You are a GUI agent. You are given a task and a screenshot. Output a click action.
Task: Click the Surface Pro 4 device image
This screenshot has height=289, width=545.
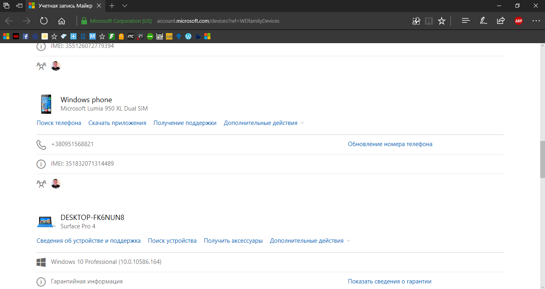[46, 222]
